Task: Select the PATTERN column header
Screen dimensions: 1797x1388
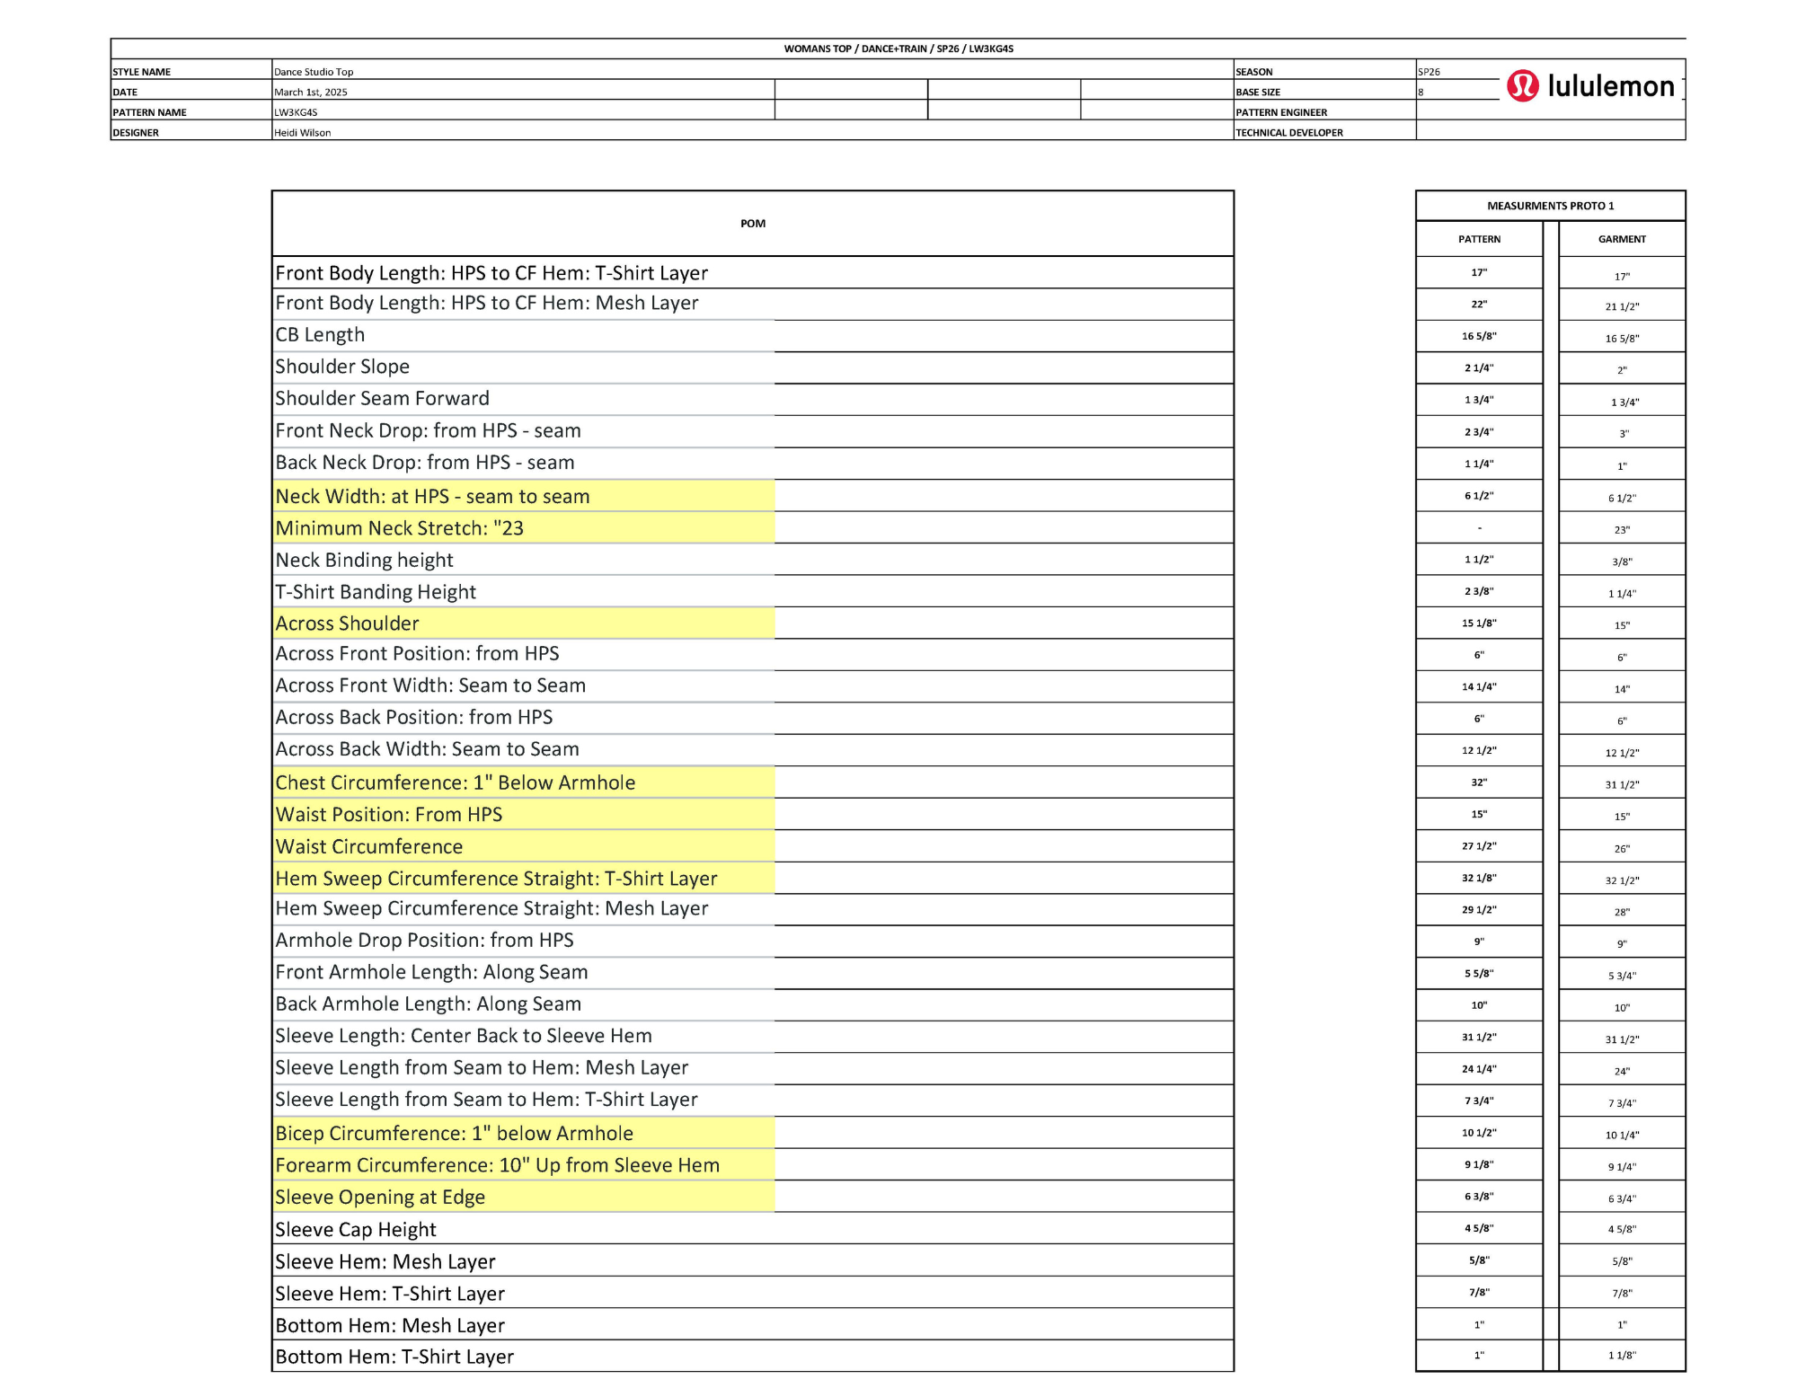Action: (1479, 239)
